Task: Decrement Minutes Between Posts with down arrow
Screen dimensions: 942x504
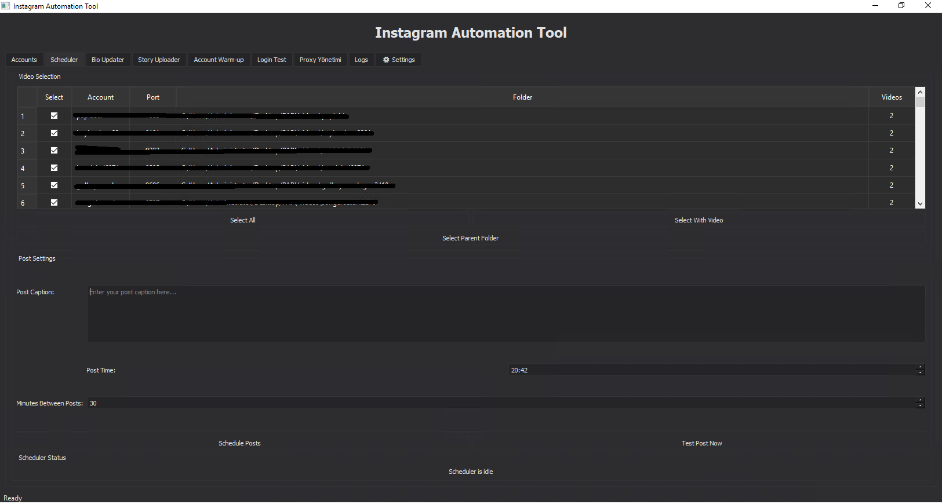Action: 920,406
